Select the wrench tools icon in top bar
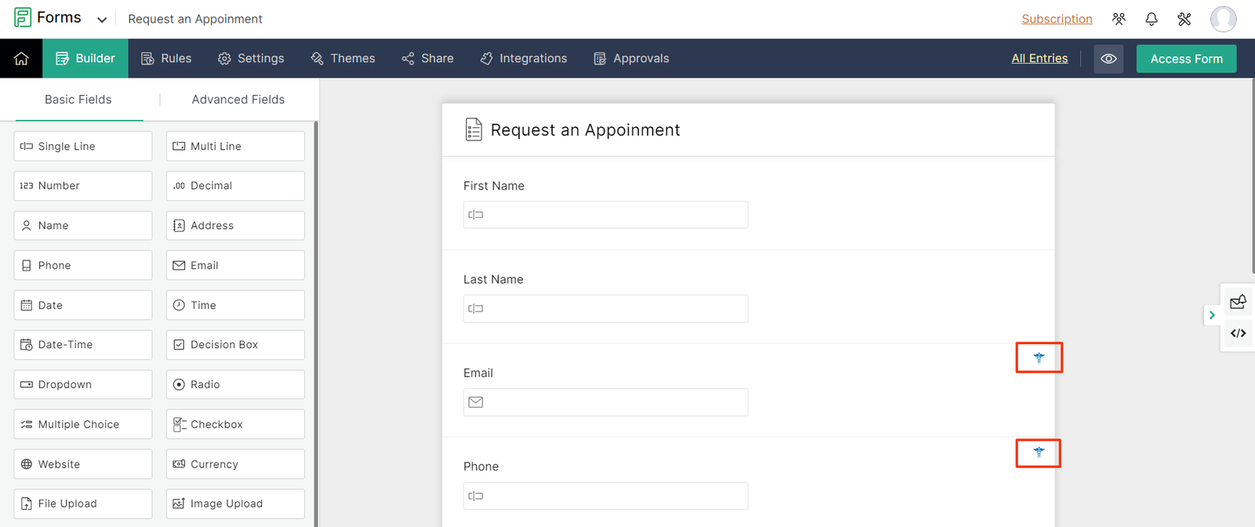The image size is (1255, 527). pyautogui.click(x=1184, y=19)
